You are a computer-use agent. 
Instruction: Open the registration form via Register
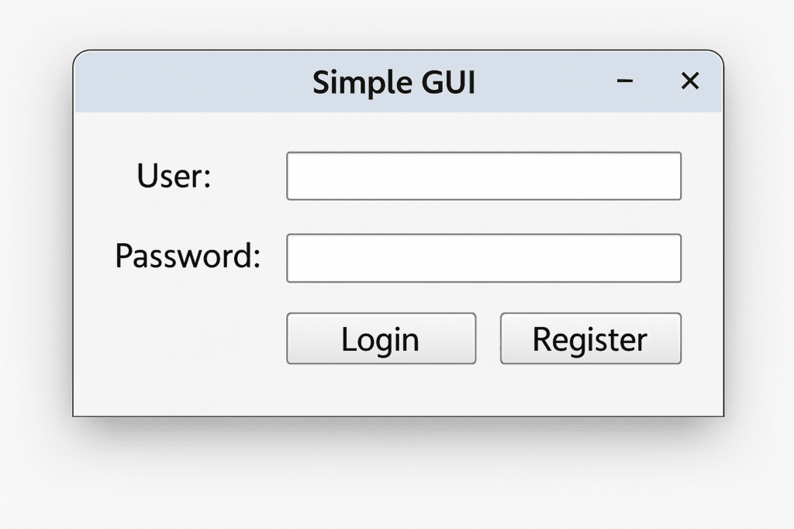pyautogui.click(x=590, y=338)
